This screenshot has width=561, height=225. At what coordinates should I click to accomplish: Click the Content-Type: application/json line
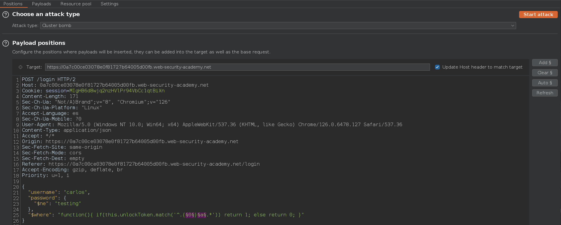(67, 130)
